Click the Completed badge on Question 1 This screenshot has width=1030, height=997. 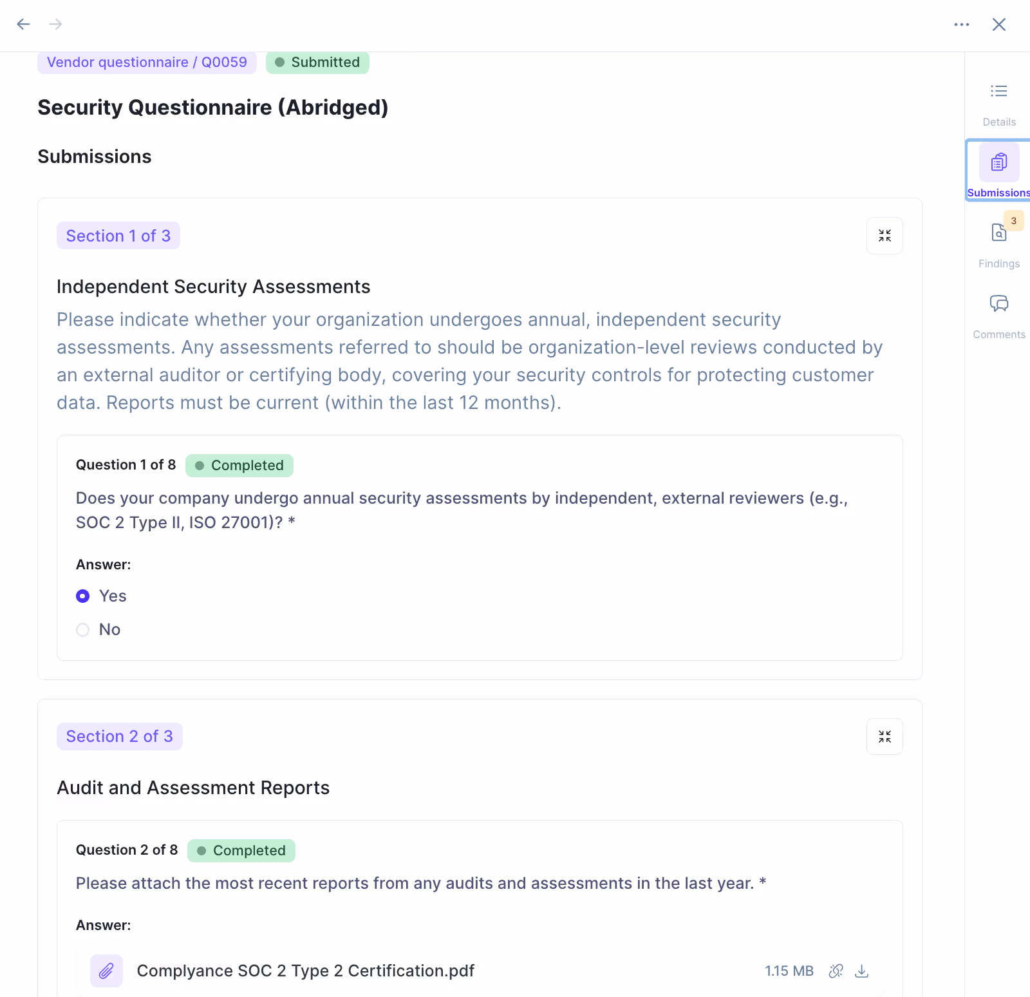pos(239,466)
